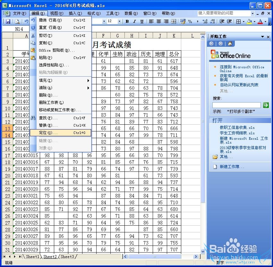Switch to Sheet2 tab
The image size is (273, 267).
[50, 256]
